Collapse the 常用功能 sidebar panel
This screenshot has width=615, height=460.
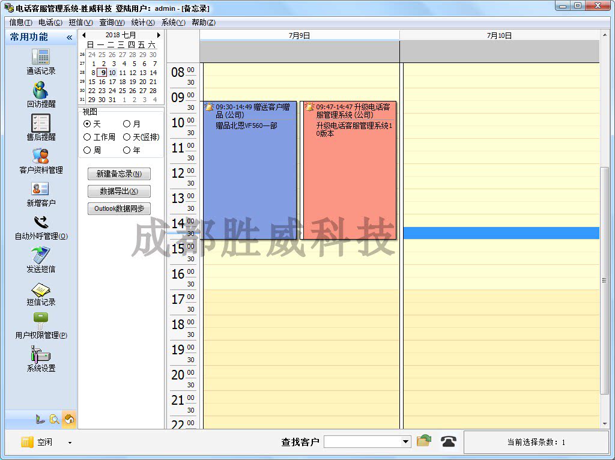tap(69, 37)
